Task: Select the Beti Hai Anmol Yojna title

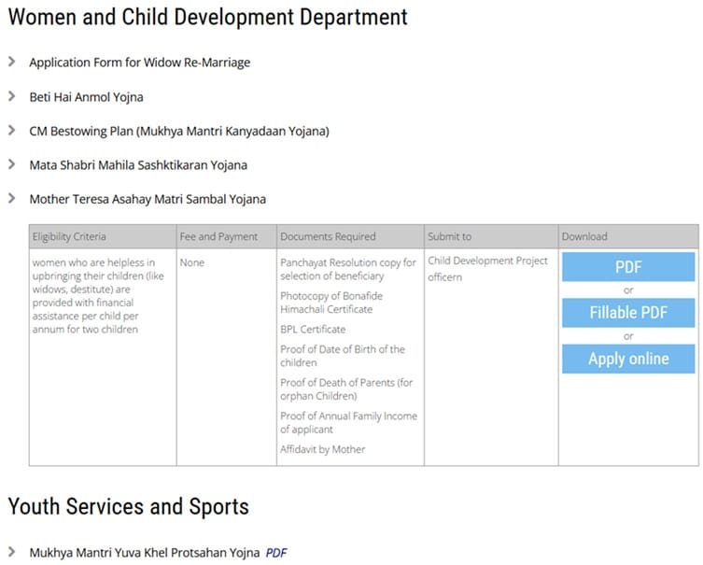Action: [86, 97]
